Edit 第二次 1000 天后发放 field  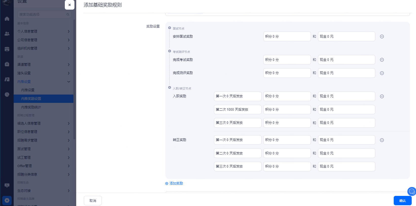point(237,109)
